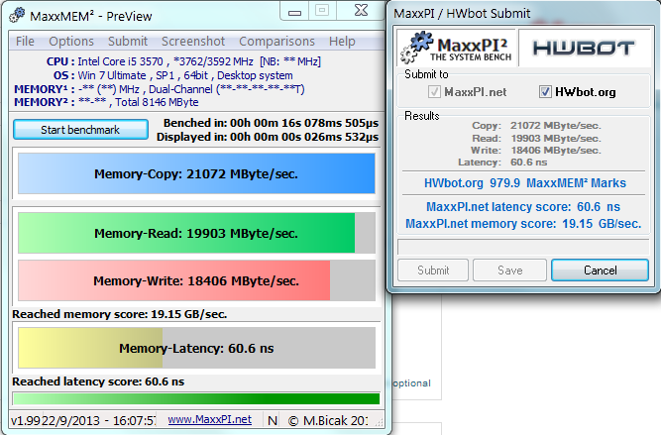
Task: Click the 'Benched in' timing text
Action: [x=271, y=123]
